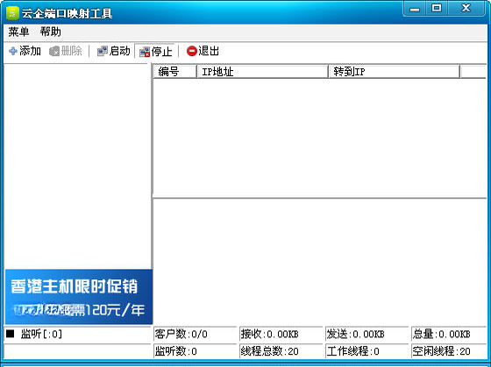Click the green app icon in title bar

click(x=12, y=13)
